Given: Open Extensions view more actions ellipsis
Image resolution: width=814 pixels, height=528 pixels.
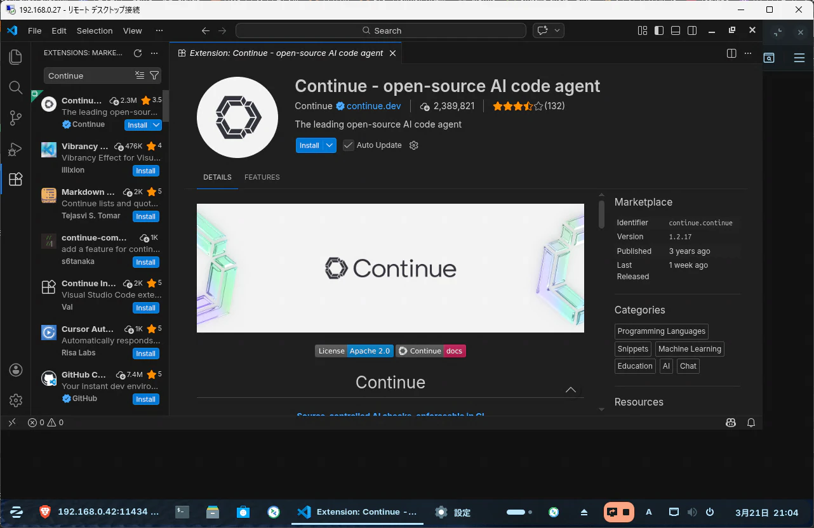Looking at the screenshot, I should (154, 53).
